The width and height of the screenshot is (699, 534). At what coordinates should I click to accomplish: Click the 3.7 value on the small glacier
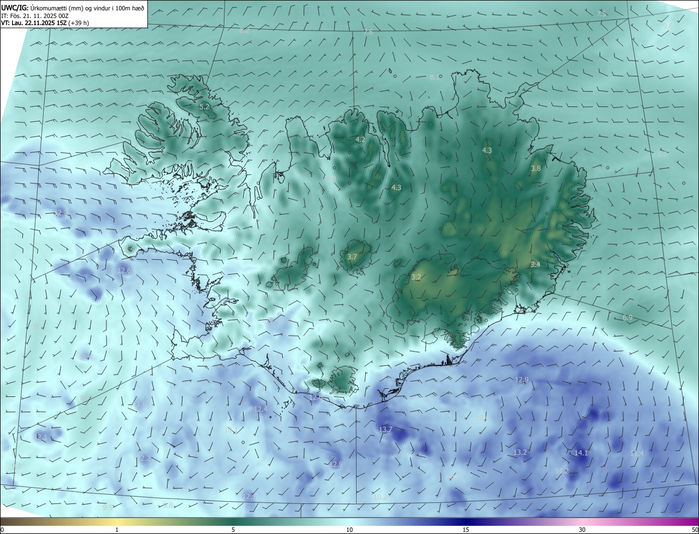pos(352,257)
